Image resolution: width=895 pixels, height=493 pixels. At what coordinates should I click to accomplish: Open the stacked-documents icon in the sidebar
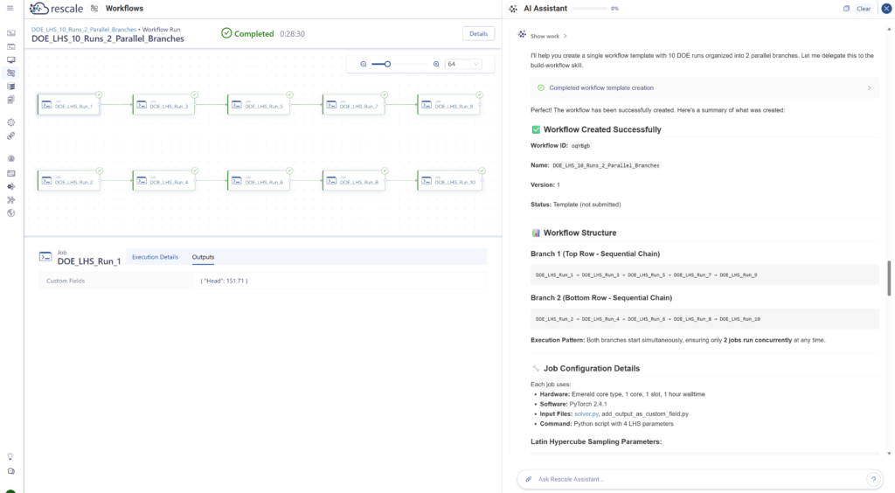pos(10,100)
